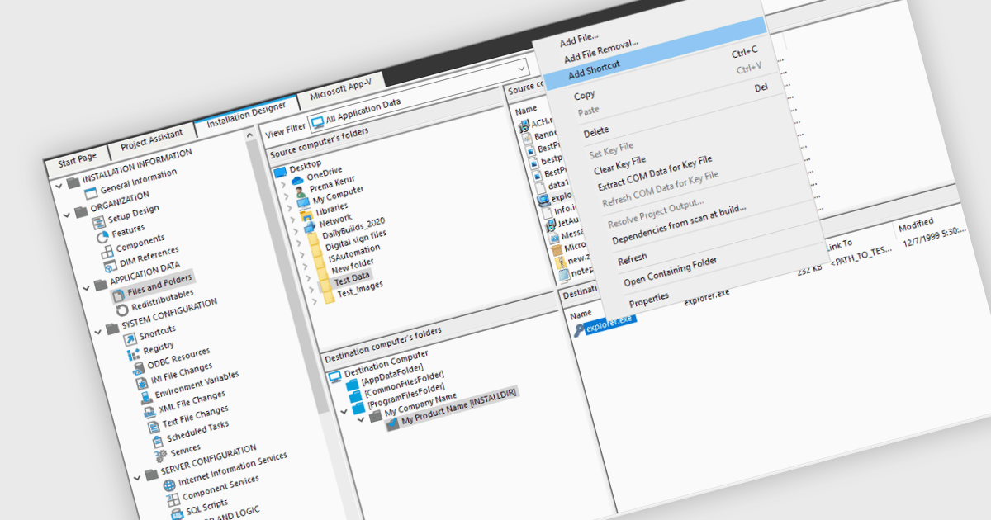The width and height of the screenshot is (991, 520).
Task: Click the Internet Information Services icon
Action: tap(169, 485)
